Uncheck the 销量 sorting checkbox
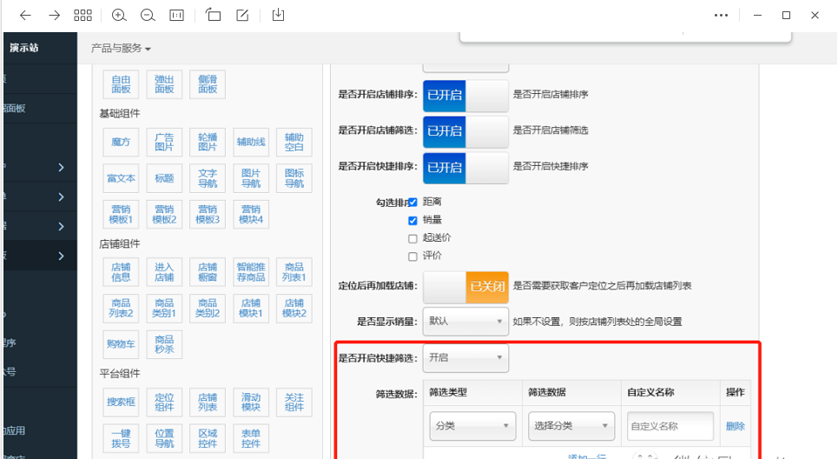Image resolution: width=838 pixels, height=459 pixels. [412, 220]
